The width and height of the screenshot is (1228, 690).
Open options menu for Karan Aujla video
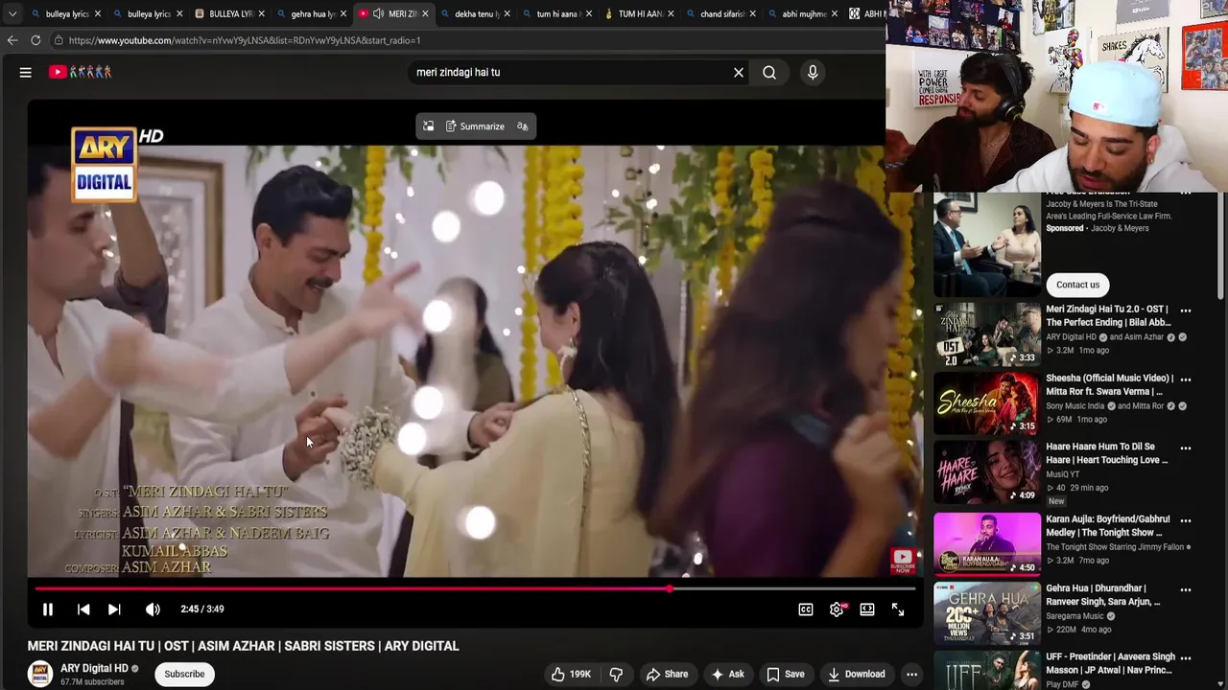click(1186, 520)
